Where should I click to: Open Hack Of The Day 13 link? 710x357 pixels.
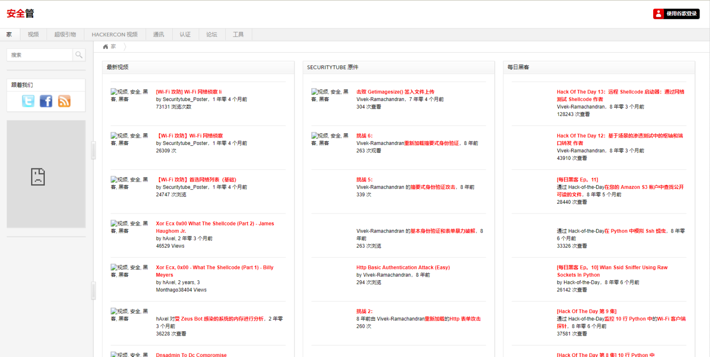click(x=620, y=95)
